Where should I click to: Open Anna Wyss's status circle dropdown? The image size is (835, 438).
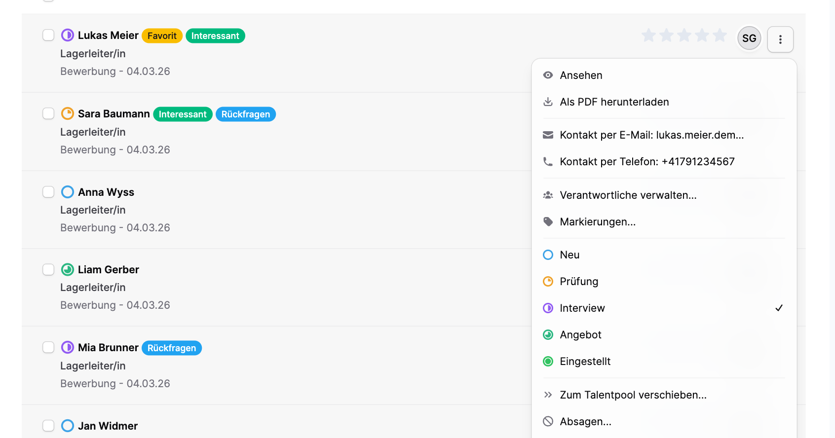pos(68,192)
